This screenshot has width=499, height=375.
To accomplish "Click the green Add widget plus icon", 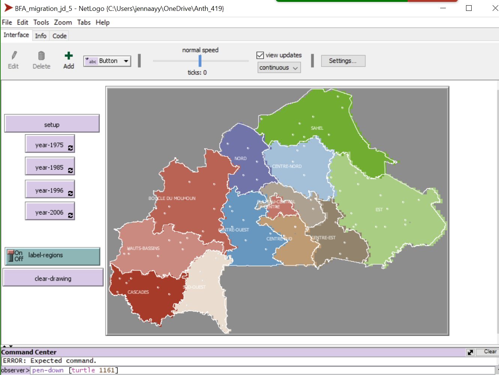I will (x=69, y=55).
